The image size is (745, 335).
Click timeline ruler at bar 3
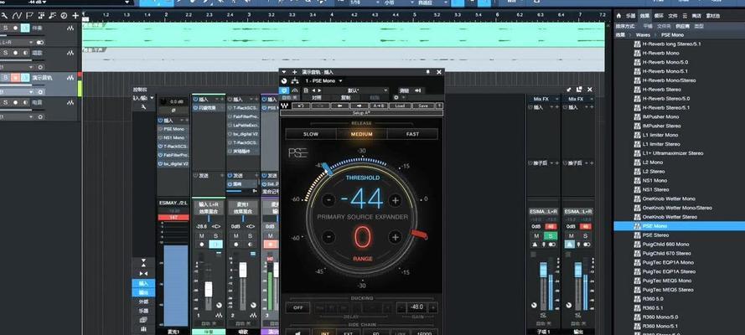click(x=249, y=15)
